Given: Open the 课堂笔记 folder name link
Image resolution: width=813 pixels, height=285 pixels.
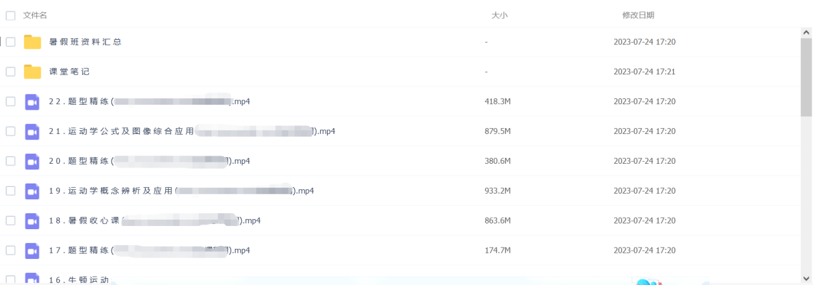Looking at the screenshot, I should tap(69, 72).
